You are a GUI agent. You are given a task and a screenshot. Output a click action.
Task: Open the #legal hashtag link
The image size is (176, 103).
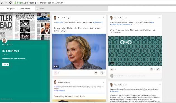click(152, 22)
